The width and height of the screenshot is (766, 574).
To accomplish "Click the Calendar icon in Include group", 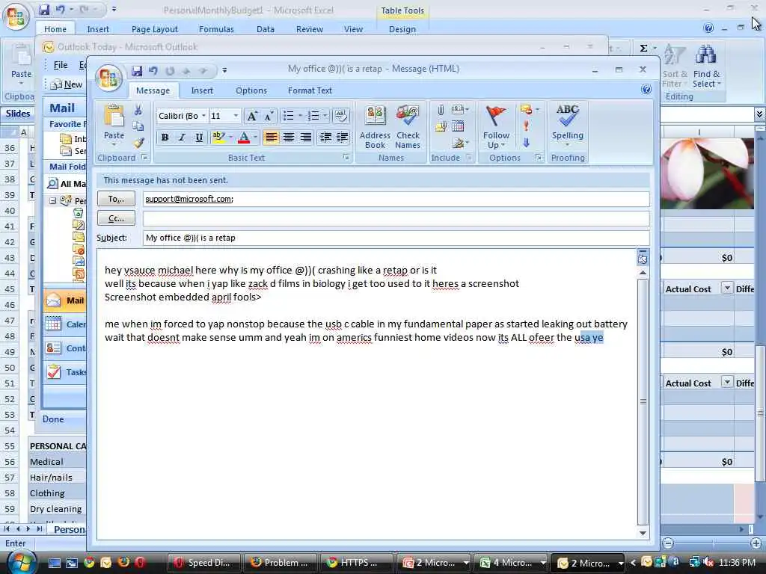I will tap(458, 126).
